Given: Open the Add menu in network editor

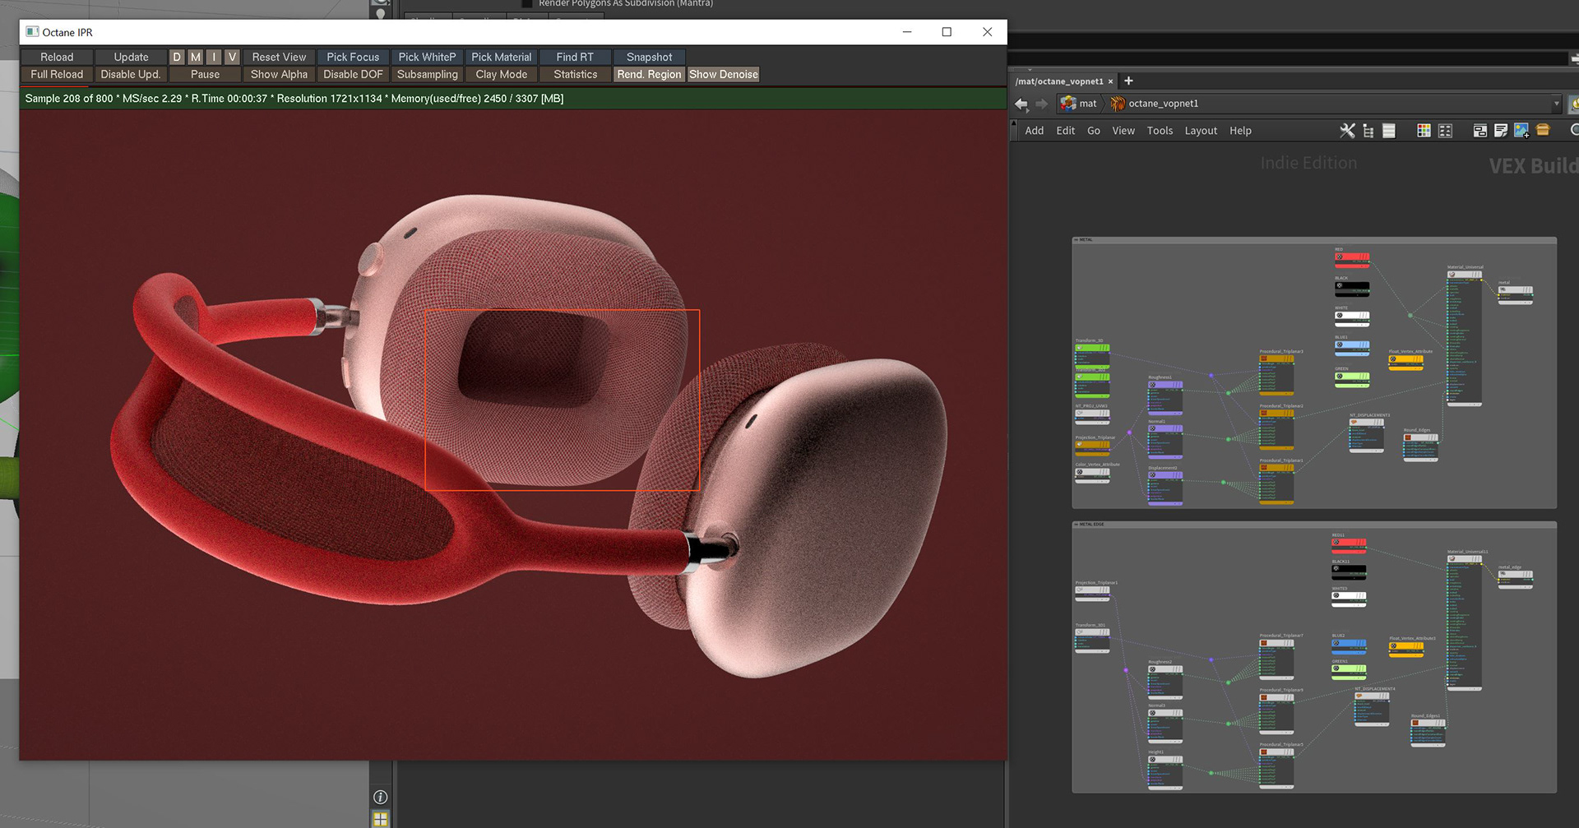Looking at the screenshot, I should (x=1034, y=131).
